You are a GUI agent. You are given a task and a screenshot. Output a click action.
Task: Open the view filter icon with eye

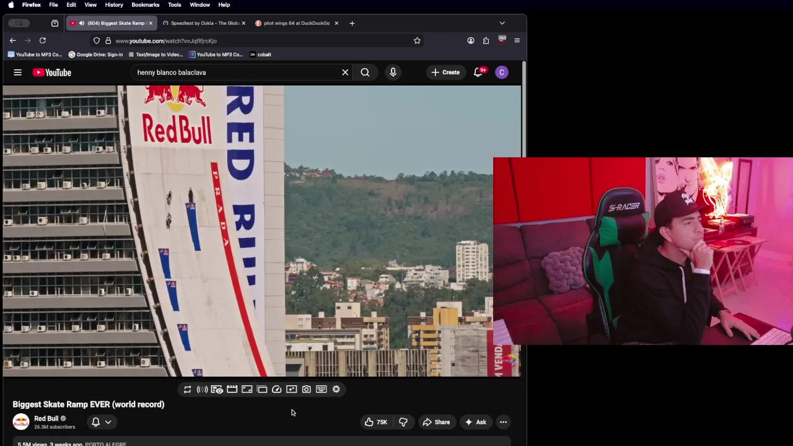click(x=217, y=389)
